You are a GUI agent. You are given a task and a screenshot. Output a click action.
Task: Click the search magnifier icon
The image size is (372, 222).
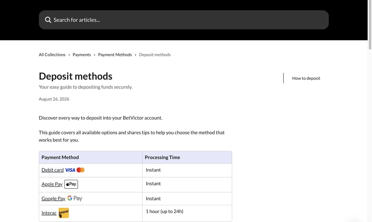click(x=48, y=20)
